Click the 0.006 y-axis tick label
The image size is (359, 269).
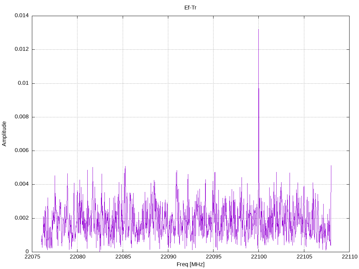point(21,151)
